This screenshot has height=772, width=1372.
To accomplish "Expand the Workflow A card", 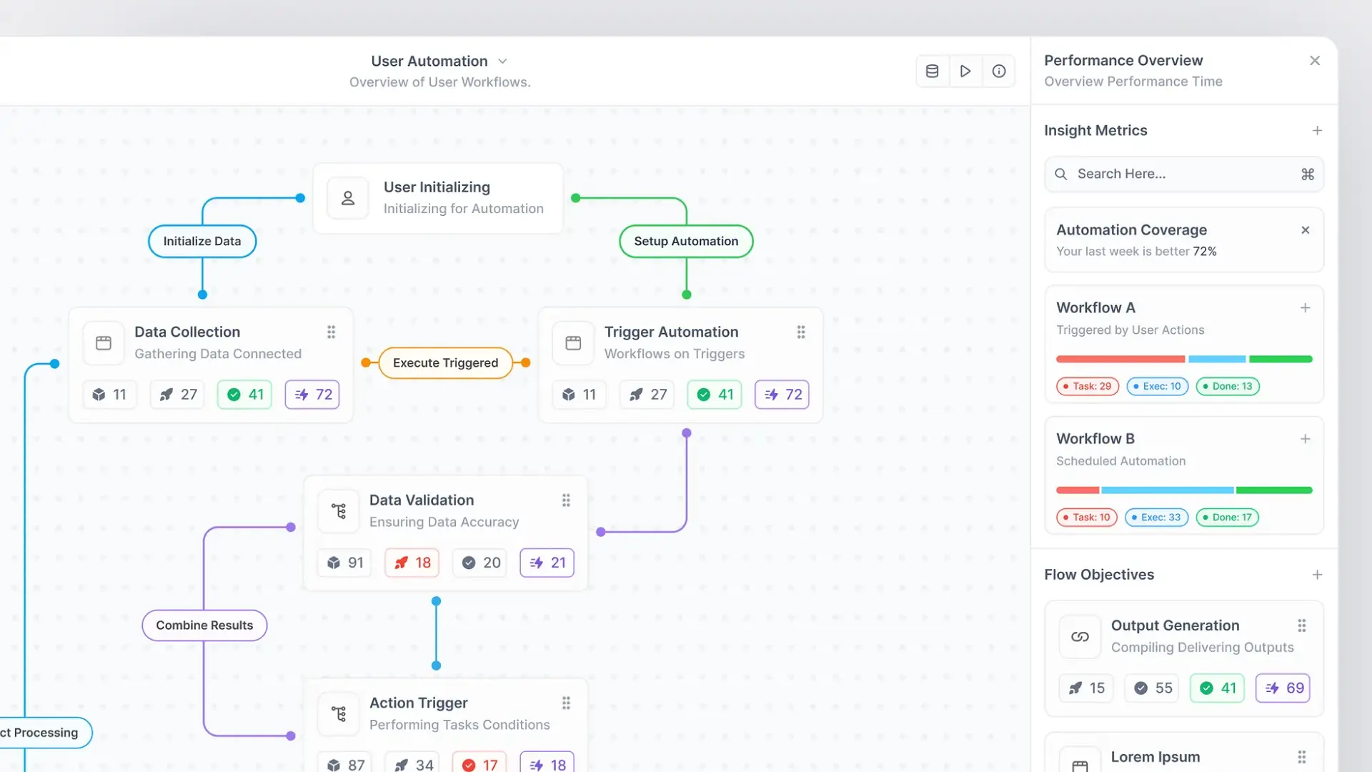I will [x=1305, y=308].
